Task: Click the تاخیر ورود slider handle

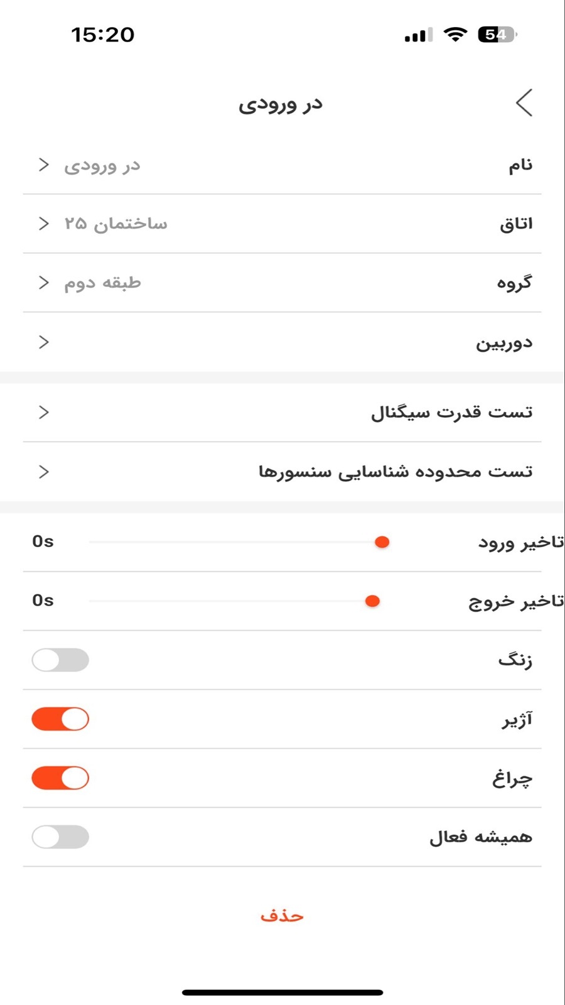Action: point(382,542)
